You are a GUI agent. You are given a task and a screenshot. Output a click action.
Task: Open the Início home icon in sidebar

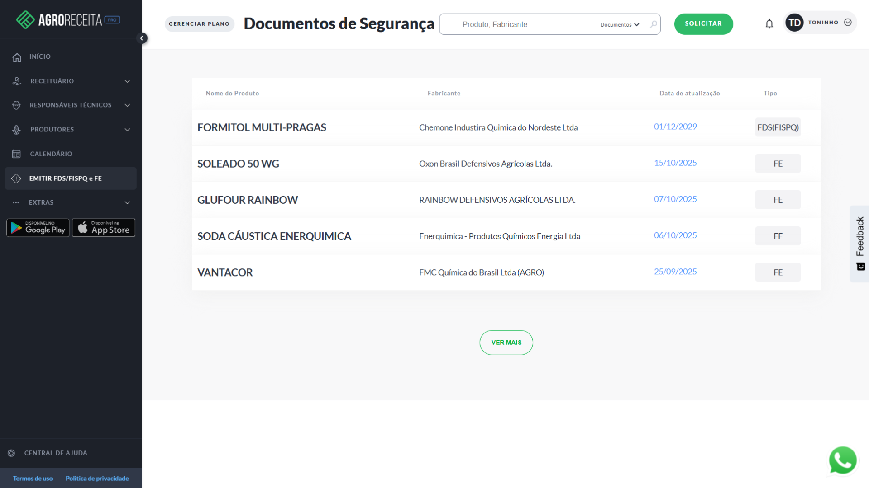click(16, 57)
